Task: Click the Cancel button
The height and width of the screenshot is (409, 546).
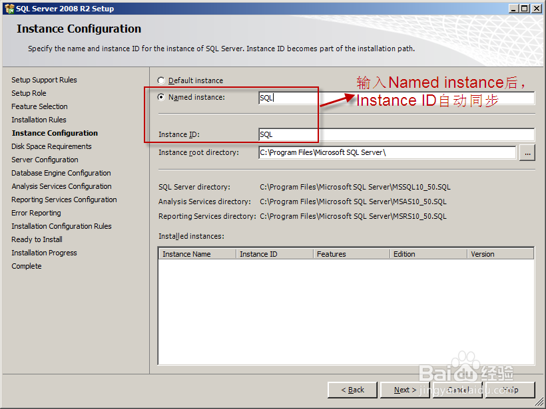Action: 457,390
